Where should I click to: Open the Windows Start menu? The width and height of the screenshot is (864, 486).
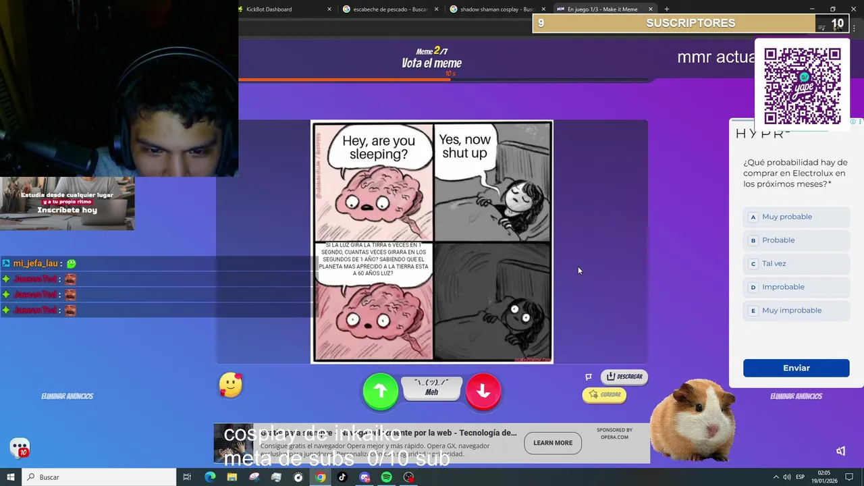point(11,477)
